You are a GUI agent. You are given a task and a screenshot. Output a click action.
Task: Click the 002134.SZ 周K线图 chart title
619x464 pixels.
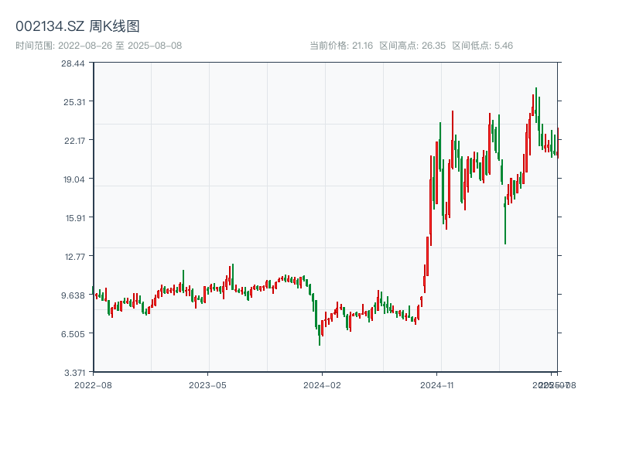click(77, 27)
